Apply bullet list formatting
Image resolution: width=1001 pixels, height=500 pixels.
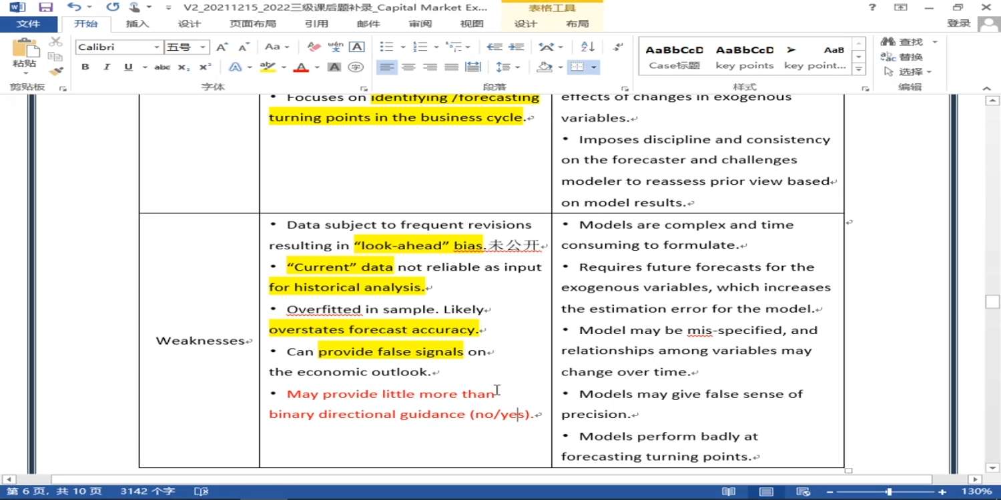[386, 47]
